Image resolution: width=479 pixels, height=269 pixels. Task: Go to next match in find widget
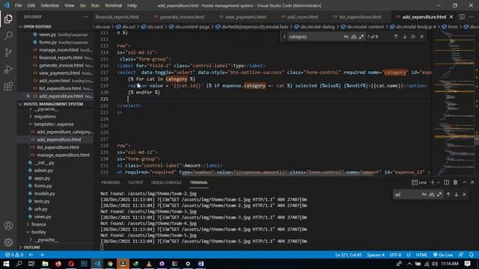coord(405,37)
